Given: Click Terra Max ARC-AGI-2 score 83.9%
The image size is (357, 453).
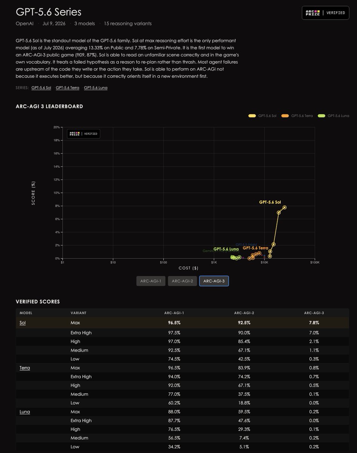Looking at the screenshot, I should click(244, 368).
